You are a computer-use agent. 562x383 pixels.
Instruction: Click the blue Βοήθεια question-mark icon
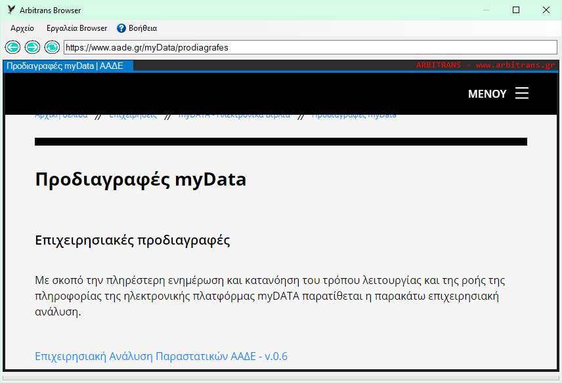click(121, 28)
